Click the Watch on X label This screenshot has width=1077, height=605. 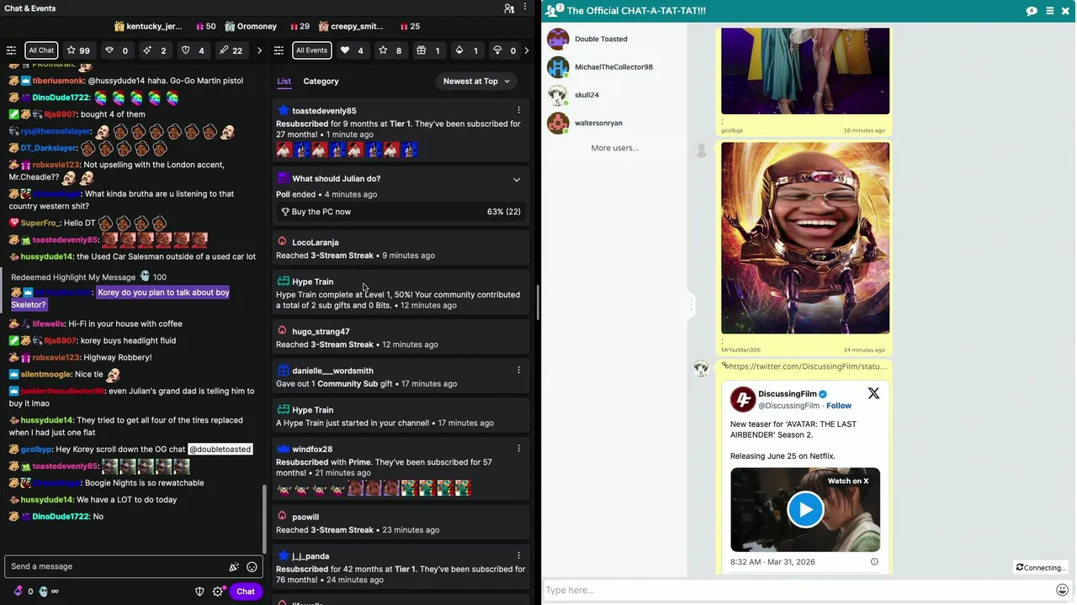tap(848, 481)
